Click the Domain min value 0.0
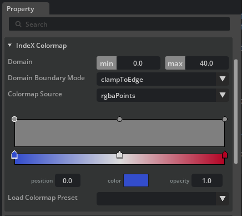 tap(138, 63)
